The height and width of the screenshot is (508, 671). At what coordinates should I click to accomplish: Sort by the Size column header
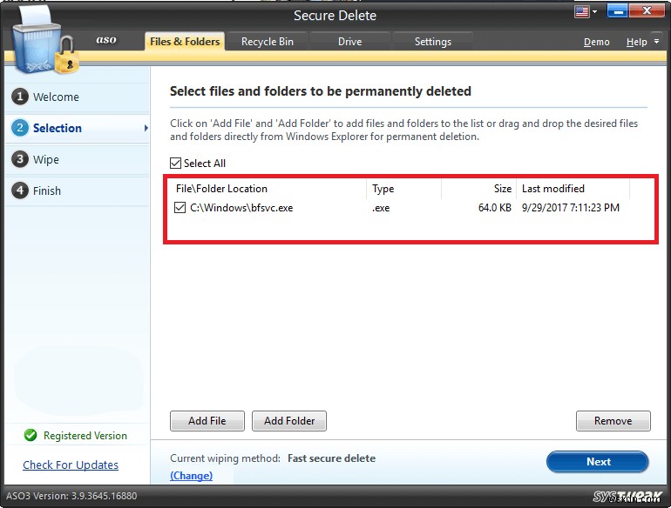(x=479, y=189)
